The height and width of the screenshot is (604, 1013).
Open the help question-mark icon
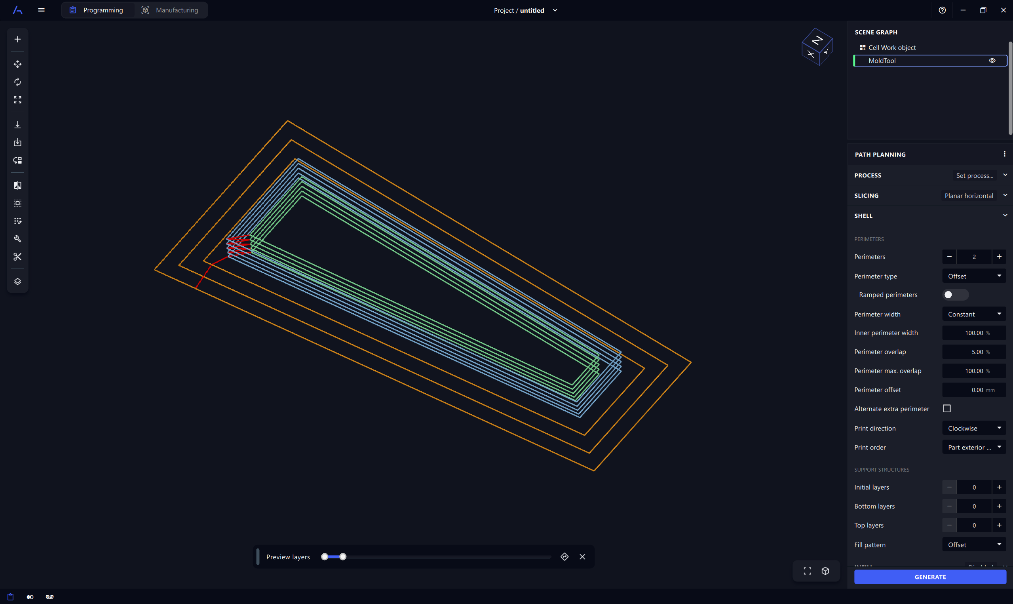[x=942, y=10]
